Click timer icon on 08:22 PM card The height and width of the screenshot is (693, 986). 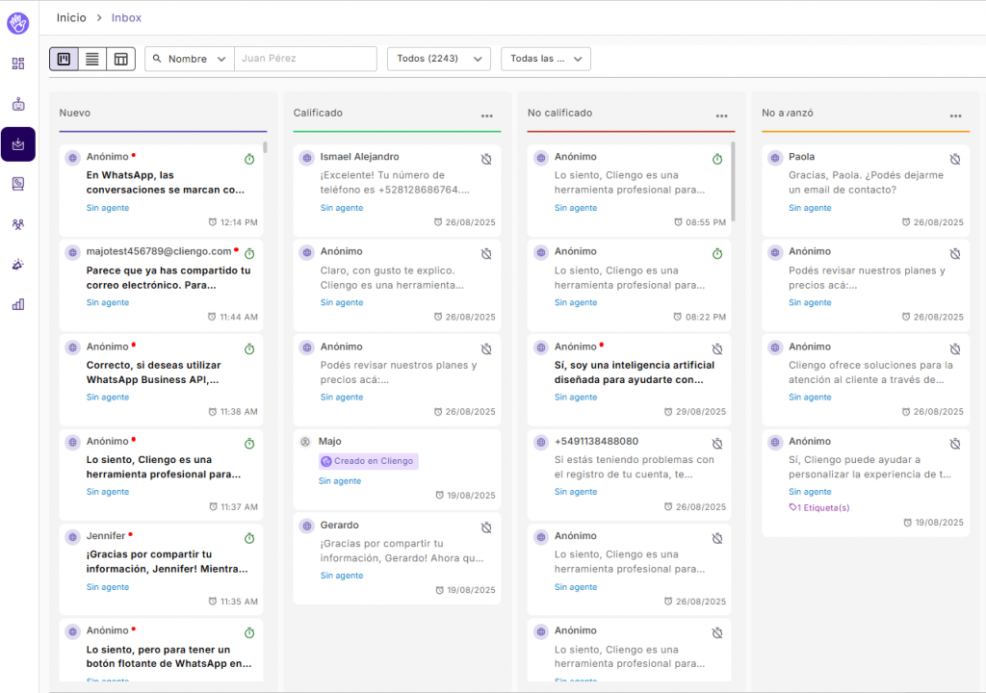coord(717,253)
